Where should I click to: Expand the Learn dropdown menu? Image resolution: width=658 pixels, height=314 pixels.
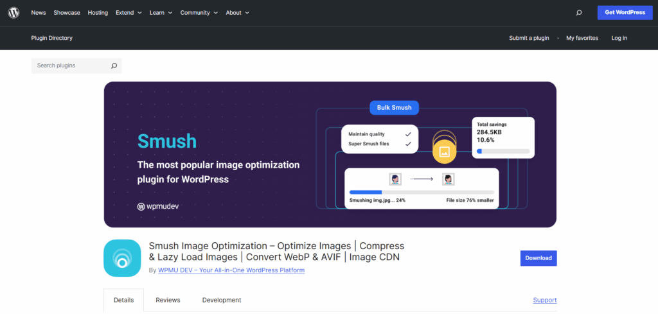pos(161,13)
